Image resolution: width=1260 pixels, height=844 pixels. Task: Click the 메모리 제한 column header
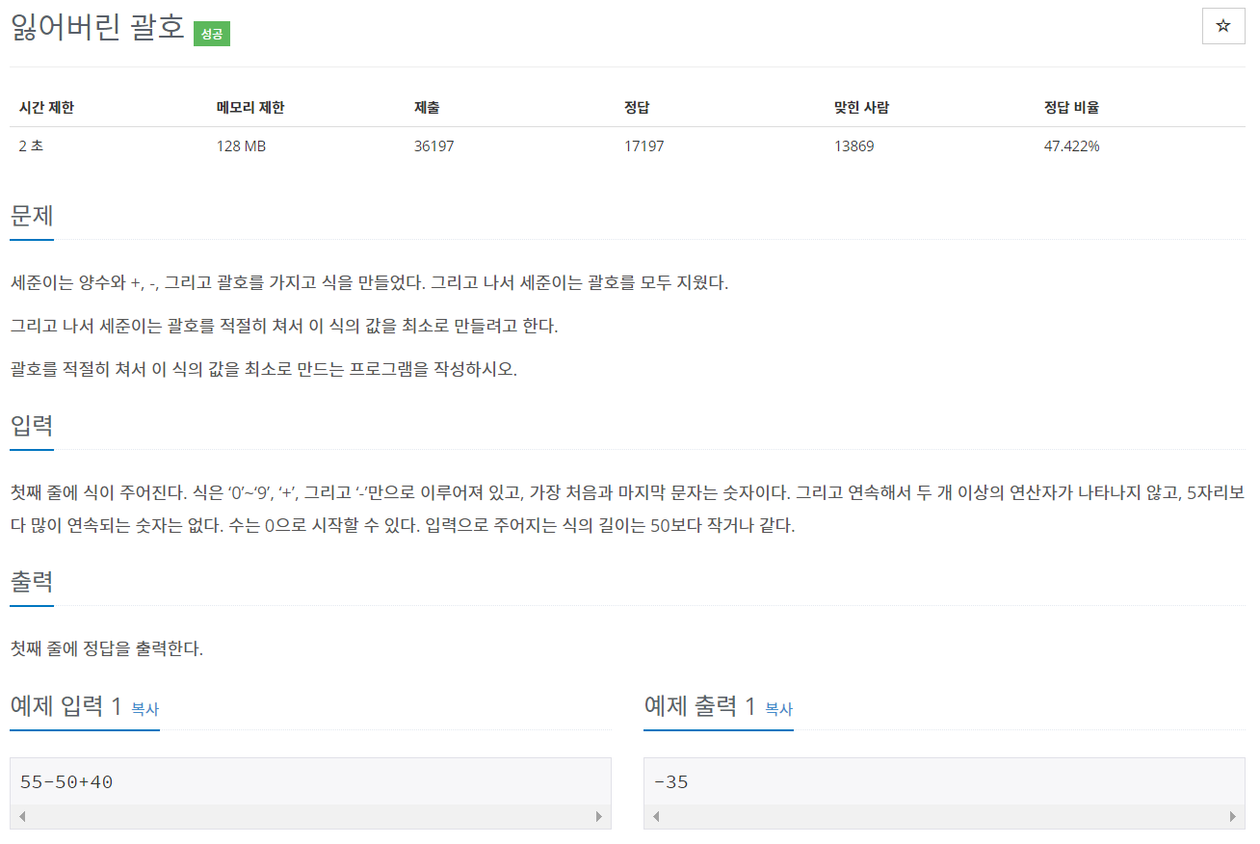(250, 107)
